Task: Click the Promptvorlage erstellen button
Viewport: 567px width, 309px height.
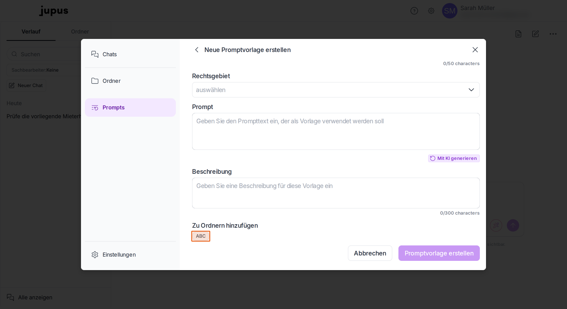Action: [439, 253]
